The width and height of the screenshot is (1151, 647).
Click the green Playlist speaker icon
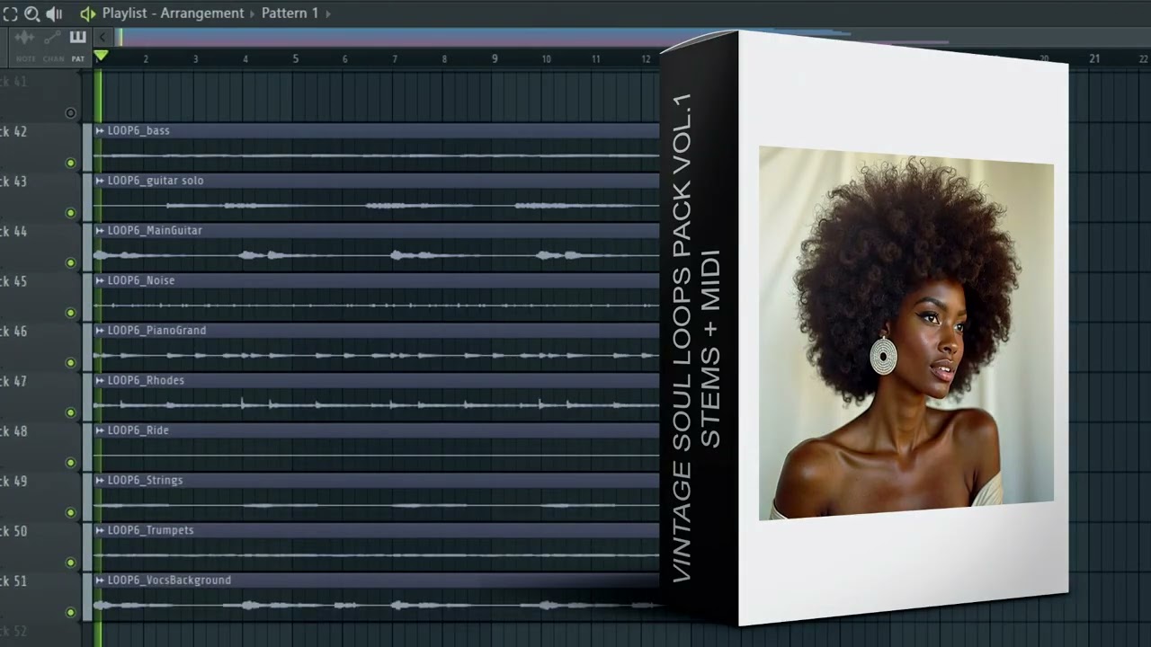tap(87, 13)
